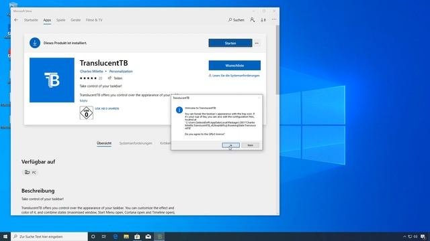Image resolution: width=430 pixels, height=241 pixels.
Task: Open the Store three-dot menu
Action: coord(274,19)
